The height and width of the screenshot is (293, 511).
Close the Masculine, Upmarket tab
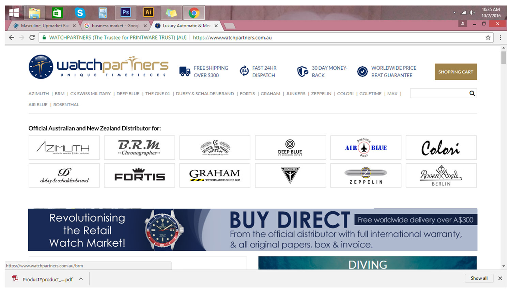pos(74,26)
